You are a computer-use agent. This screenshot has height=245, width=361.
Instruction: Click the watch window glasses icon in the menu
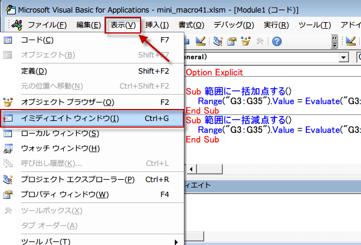tap(8, 149)
